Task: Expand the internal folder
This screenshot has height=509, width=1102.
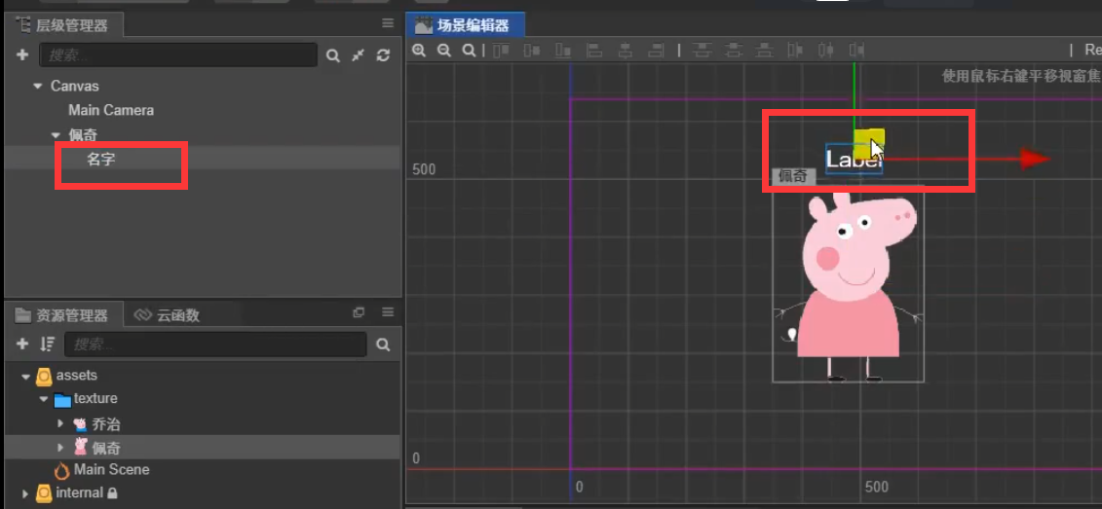Action: click(x=26, y=493)
